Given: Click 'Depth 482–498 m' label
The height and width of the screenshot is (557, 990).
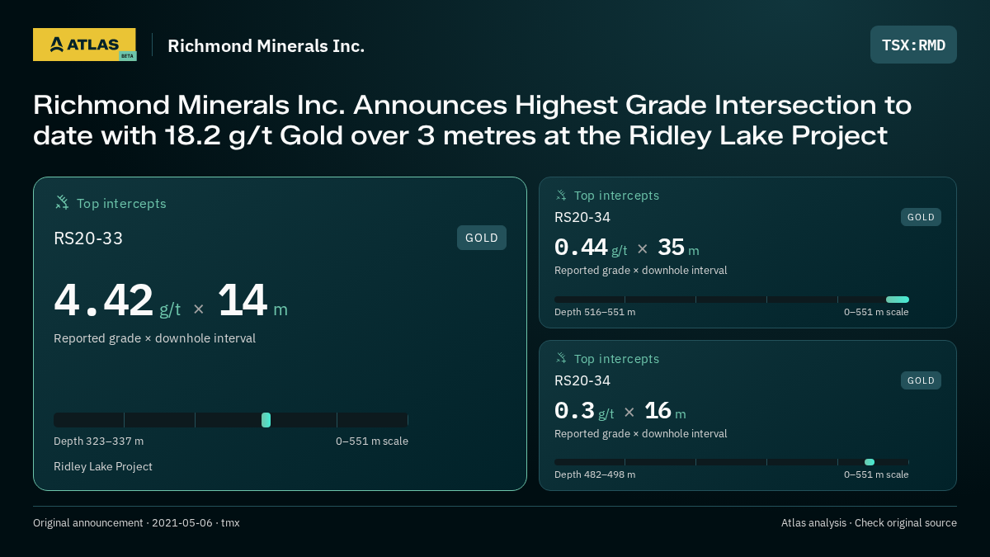Looking at the screenshot, I should 595,475.
